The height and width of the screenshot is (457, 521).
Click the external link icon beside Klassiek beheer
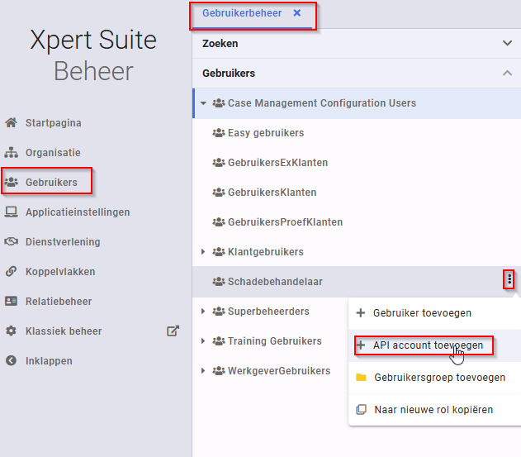coord(173,331)
